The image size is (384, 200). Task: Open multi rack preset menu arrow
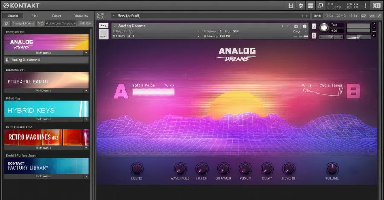(113, 16)
